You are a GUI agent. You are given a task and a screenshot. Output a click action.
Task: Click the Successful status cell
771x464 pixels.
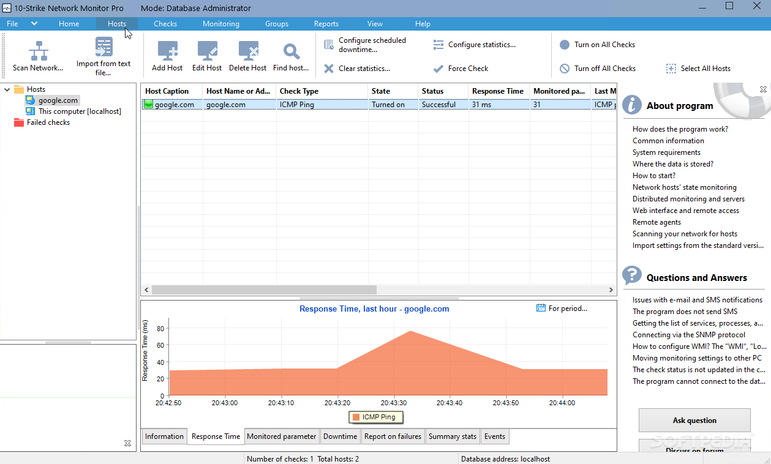pyautogui.click(x=443, y=105)
